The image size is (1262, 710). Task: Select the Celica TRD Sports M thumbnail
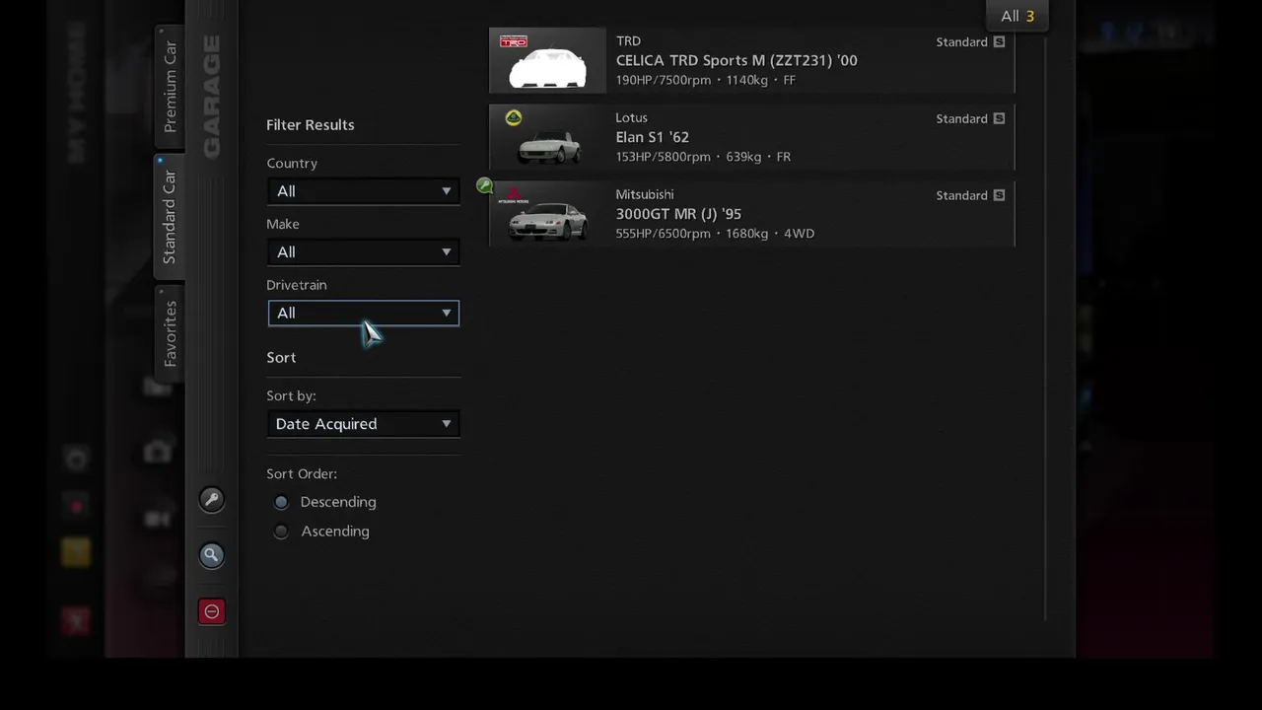coord(547,60)
